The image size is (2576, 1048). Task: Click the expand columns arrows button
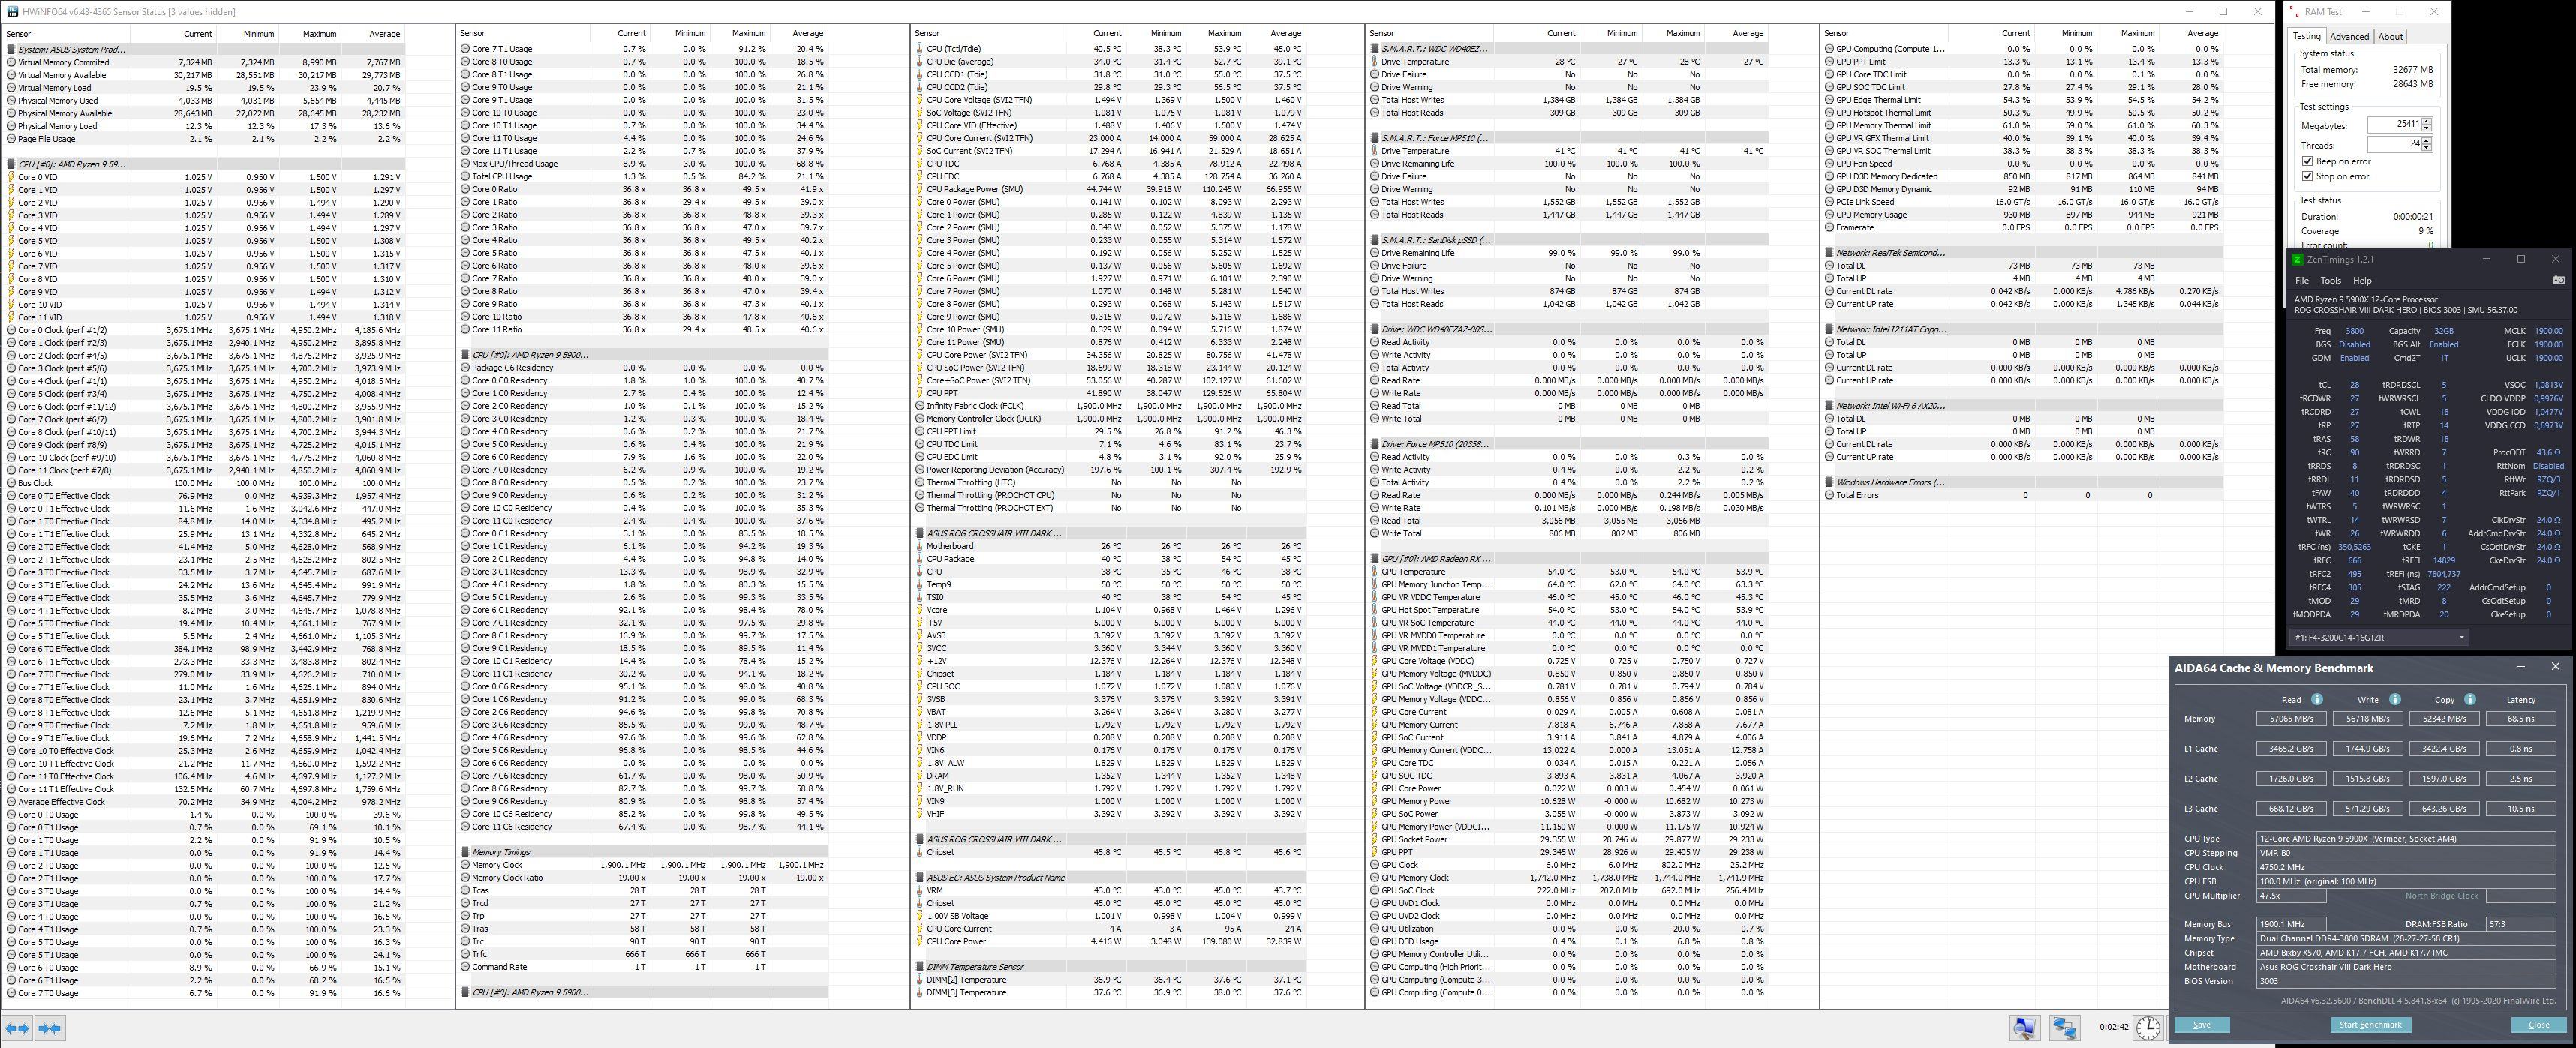[x=17, y=1027]
